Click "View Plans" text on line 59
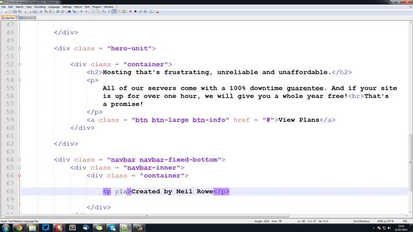413x232 pixels. pos(299,120)
